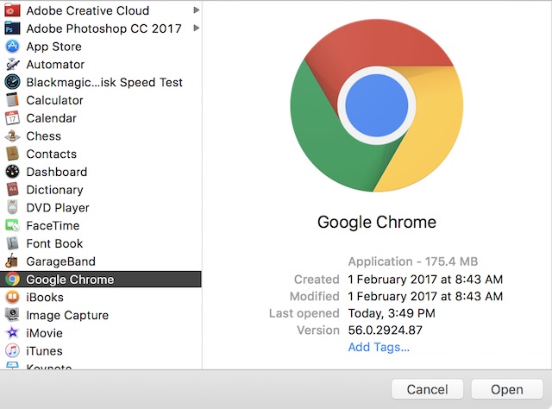
Task: Select the Dashboard gauge icon
Action: pos(12,172)
